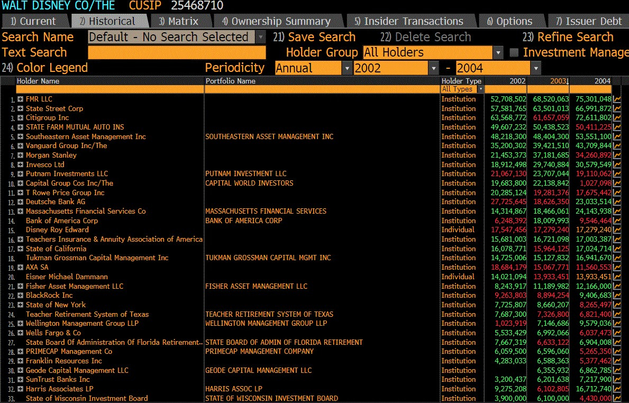Viewport: 629px width, 403px height.
Task: Open chart icon for Capital Group Cos row
Action: click(617, 184)
